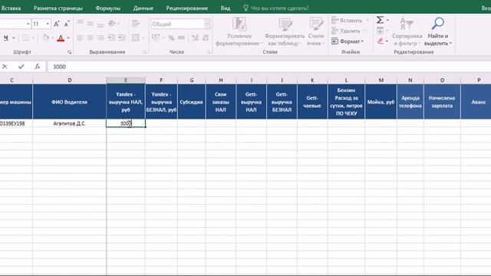
Task: Click the merge and center icon
Action: coord(136,38)
